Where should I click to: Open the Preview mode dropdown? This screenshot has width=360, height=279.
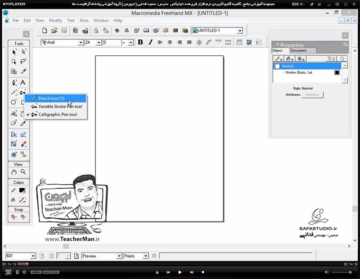tap(119, 256)
